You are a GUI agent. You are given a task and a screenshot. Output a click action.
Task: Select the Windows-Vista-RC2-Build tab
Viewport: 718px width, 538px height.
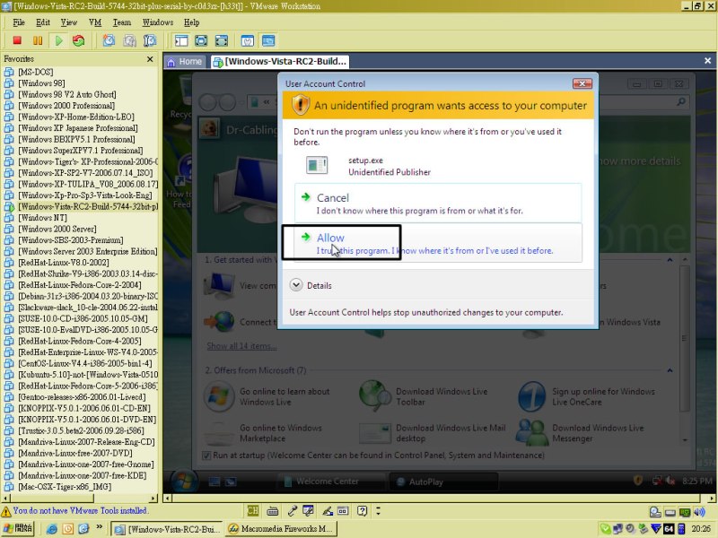coord(280,61)
